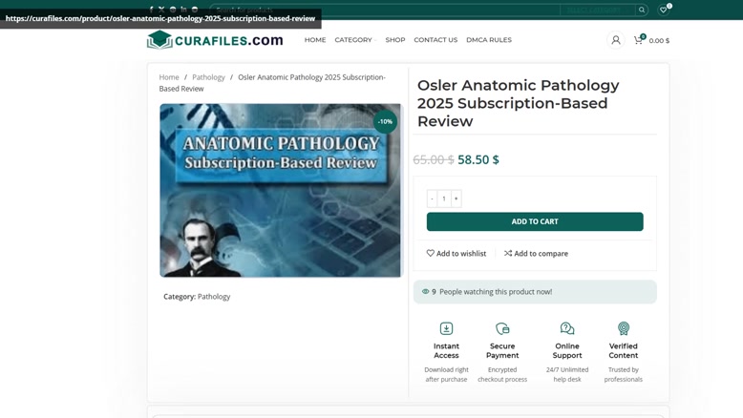Expand the Category menu dropdown

pyautogui.click(x=355, y=40)
